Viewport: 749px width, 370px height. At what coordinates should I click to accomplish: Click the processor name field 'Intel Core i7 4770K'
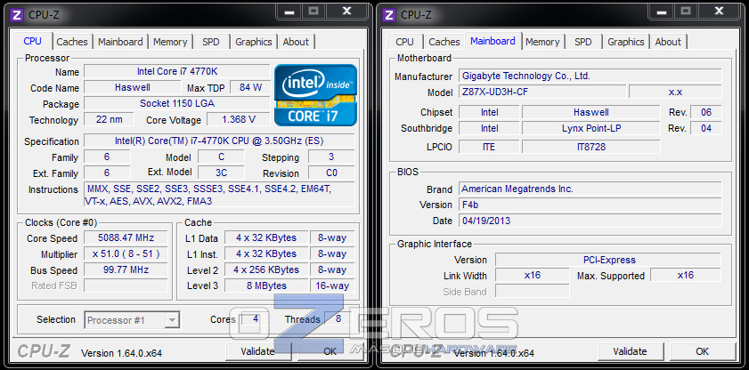tap(176, 71)
